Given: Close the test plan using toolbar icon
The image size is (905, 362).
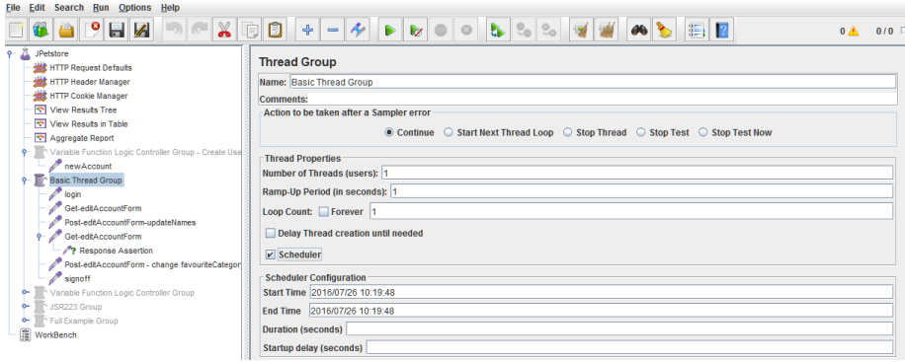Looking at the screenshot, I should (x=92, y=30).
